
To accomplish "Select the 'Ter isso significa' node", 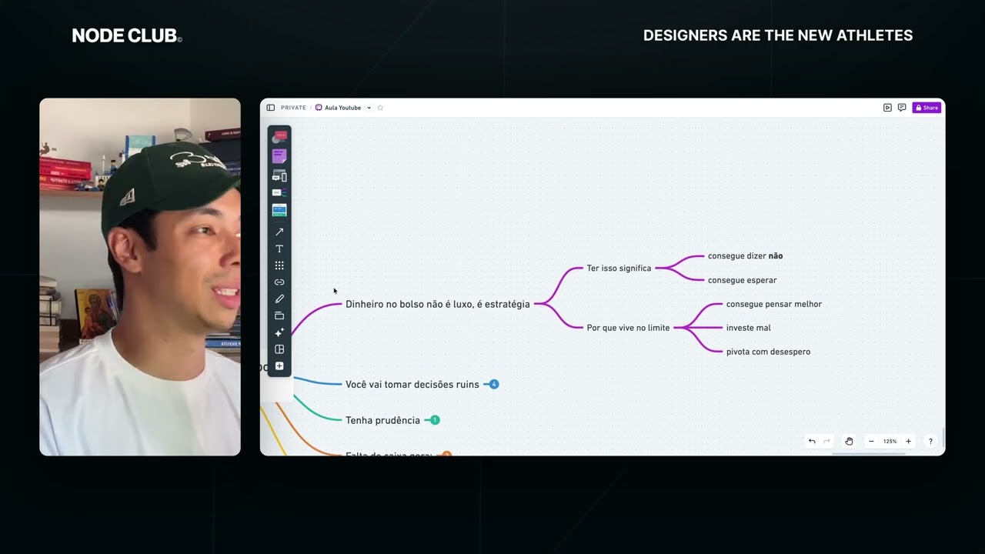I will tap(619, 269).
